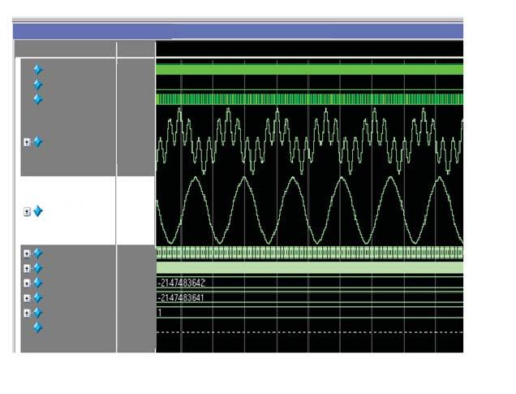Select the diamond icon of the solid bright-green bar signal
Viewport: 516px width, 394px height.
pos(38,70)
